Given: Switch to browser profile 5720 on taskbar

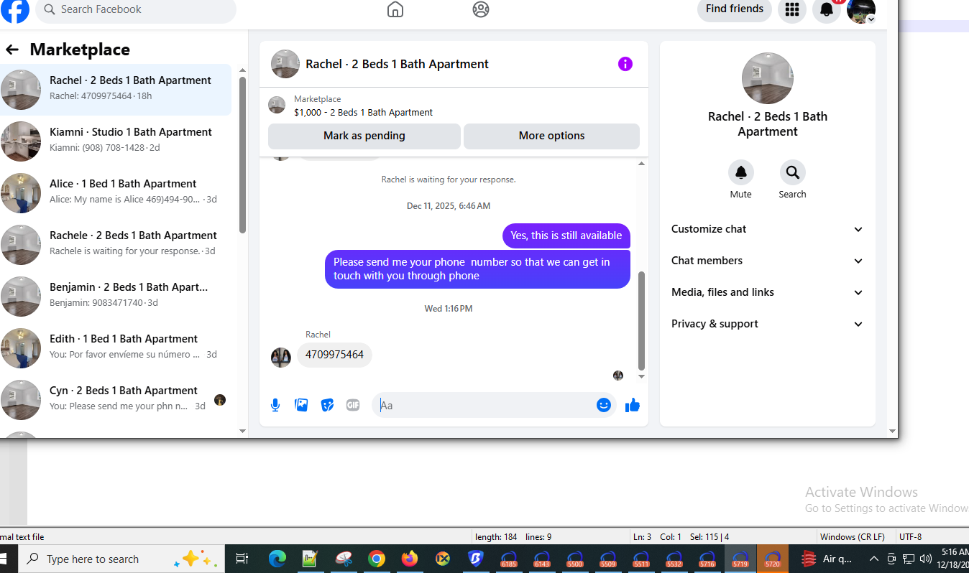Looking at the screenshot, I should (x=773, y=559).
